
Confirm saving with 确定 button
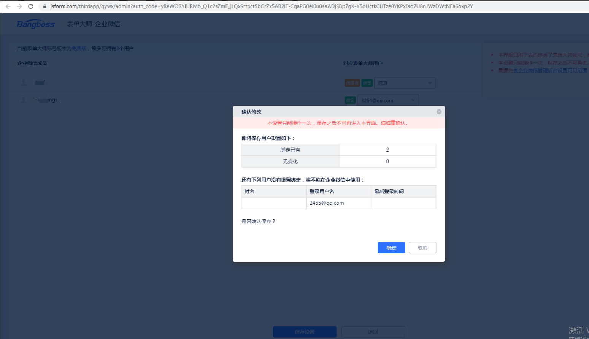(391, 248)
